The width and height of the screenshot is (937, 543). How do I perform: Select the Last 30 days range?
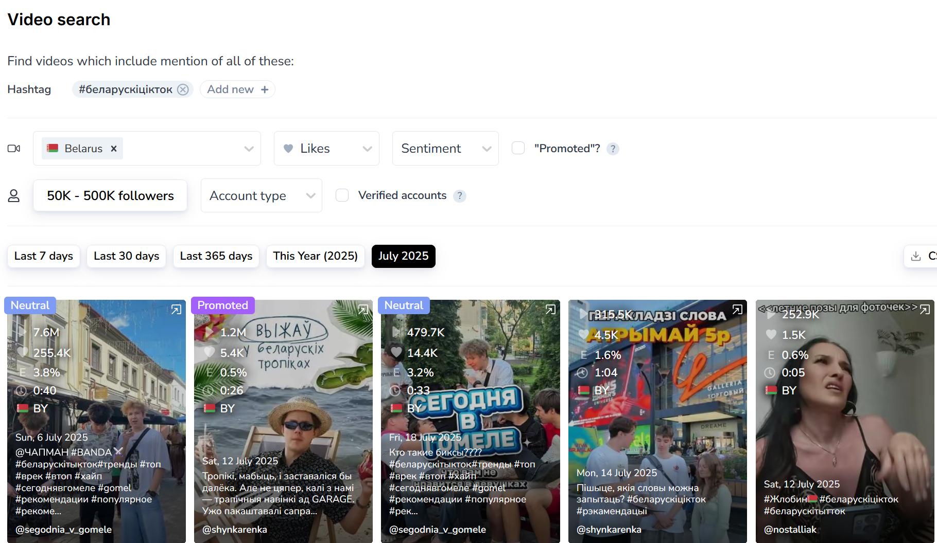coord(126,256)
